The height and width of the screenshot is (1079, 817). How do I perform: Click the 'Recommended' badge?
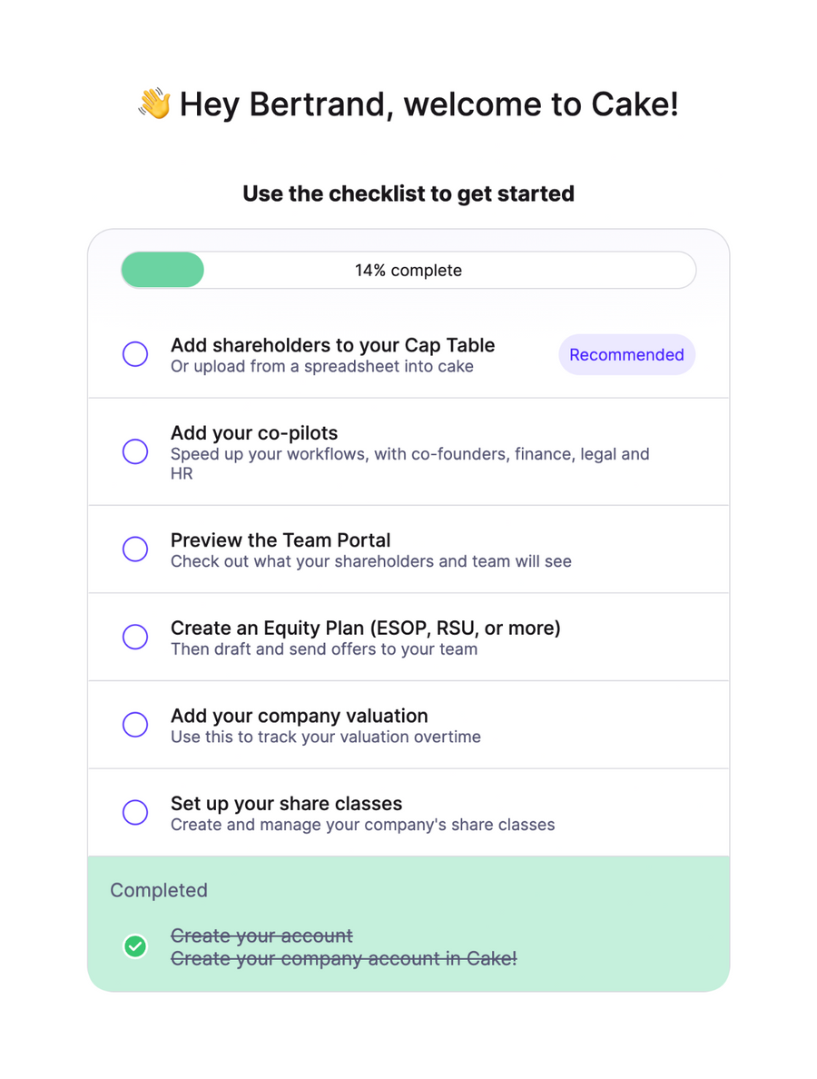pos(626,354)
